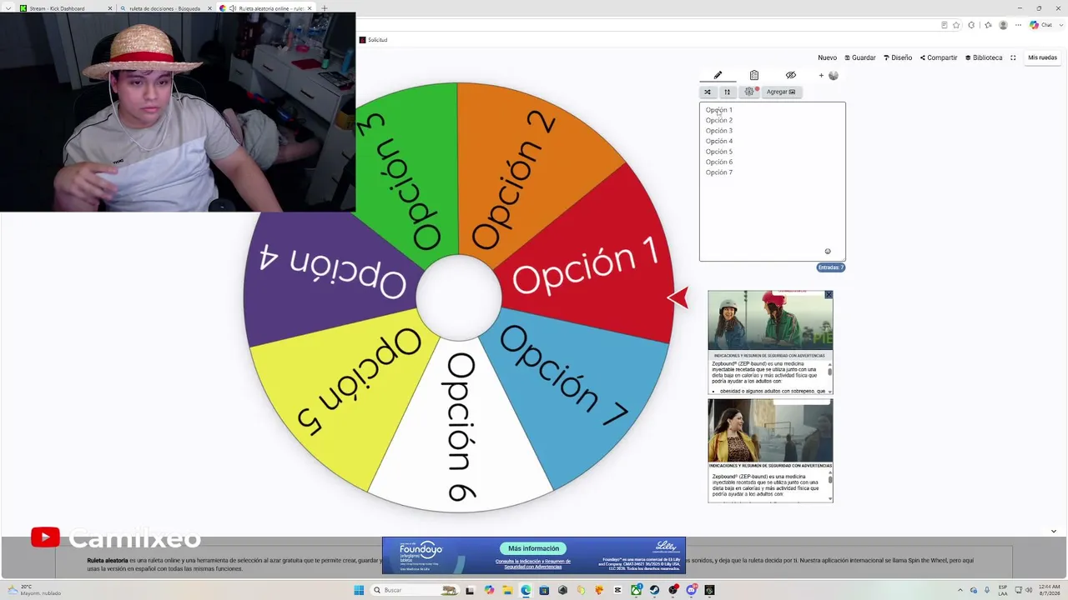Close the Kick Dashboard browser tab
This screenshot has width=1068, height=600.
pos(109,8)
